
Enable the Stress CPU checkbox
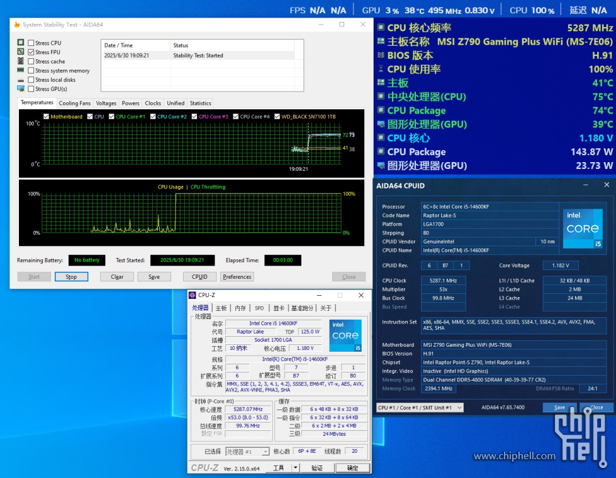click(31, 43)
